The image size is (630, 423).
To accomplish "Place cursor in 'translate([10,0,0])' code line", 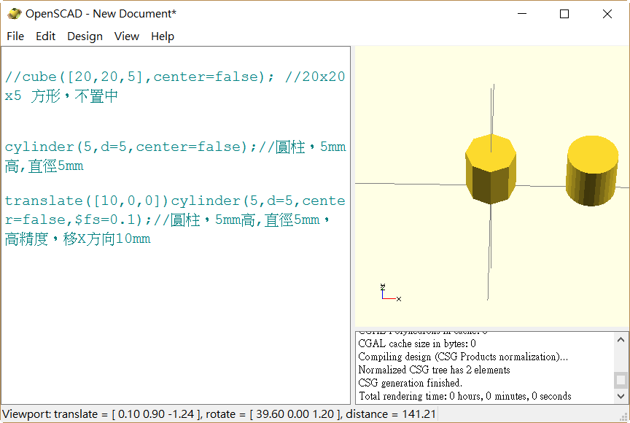I will [175, 220].
